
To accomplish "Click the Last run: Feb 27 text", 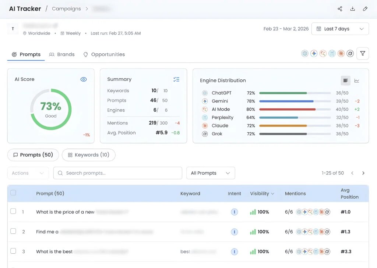I will [x=116, y=33].
